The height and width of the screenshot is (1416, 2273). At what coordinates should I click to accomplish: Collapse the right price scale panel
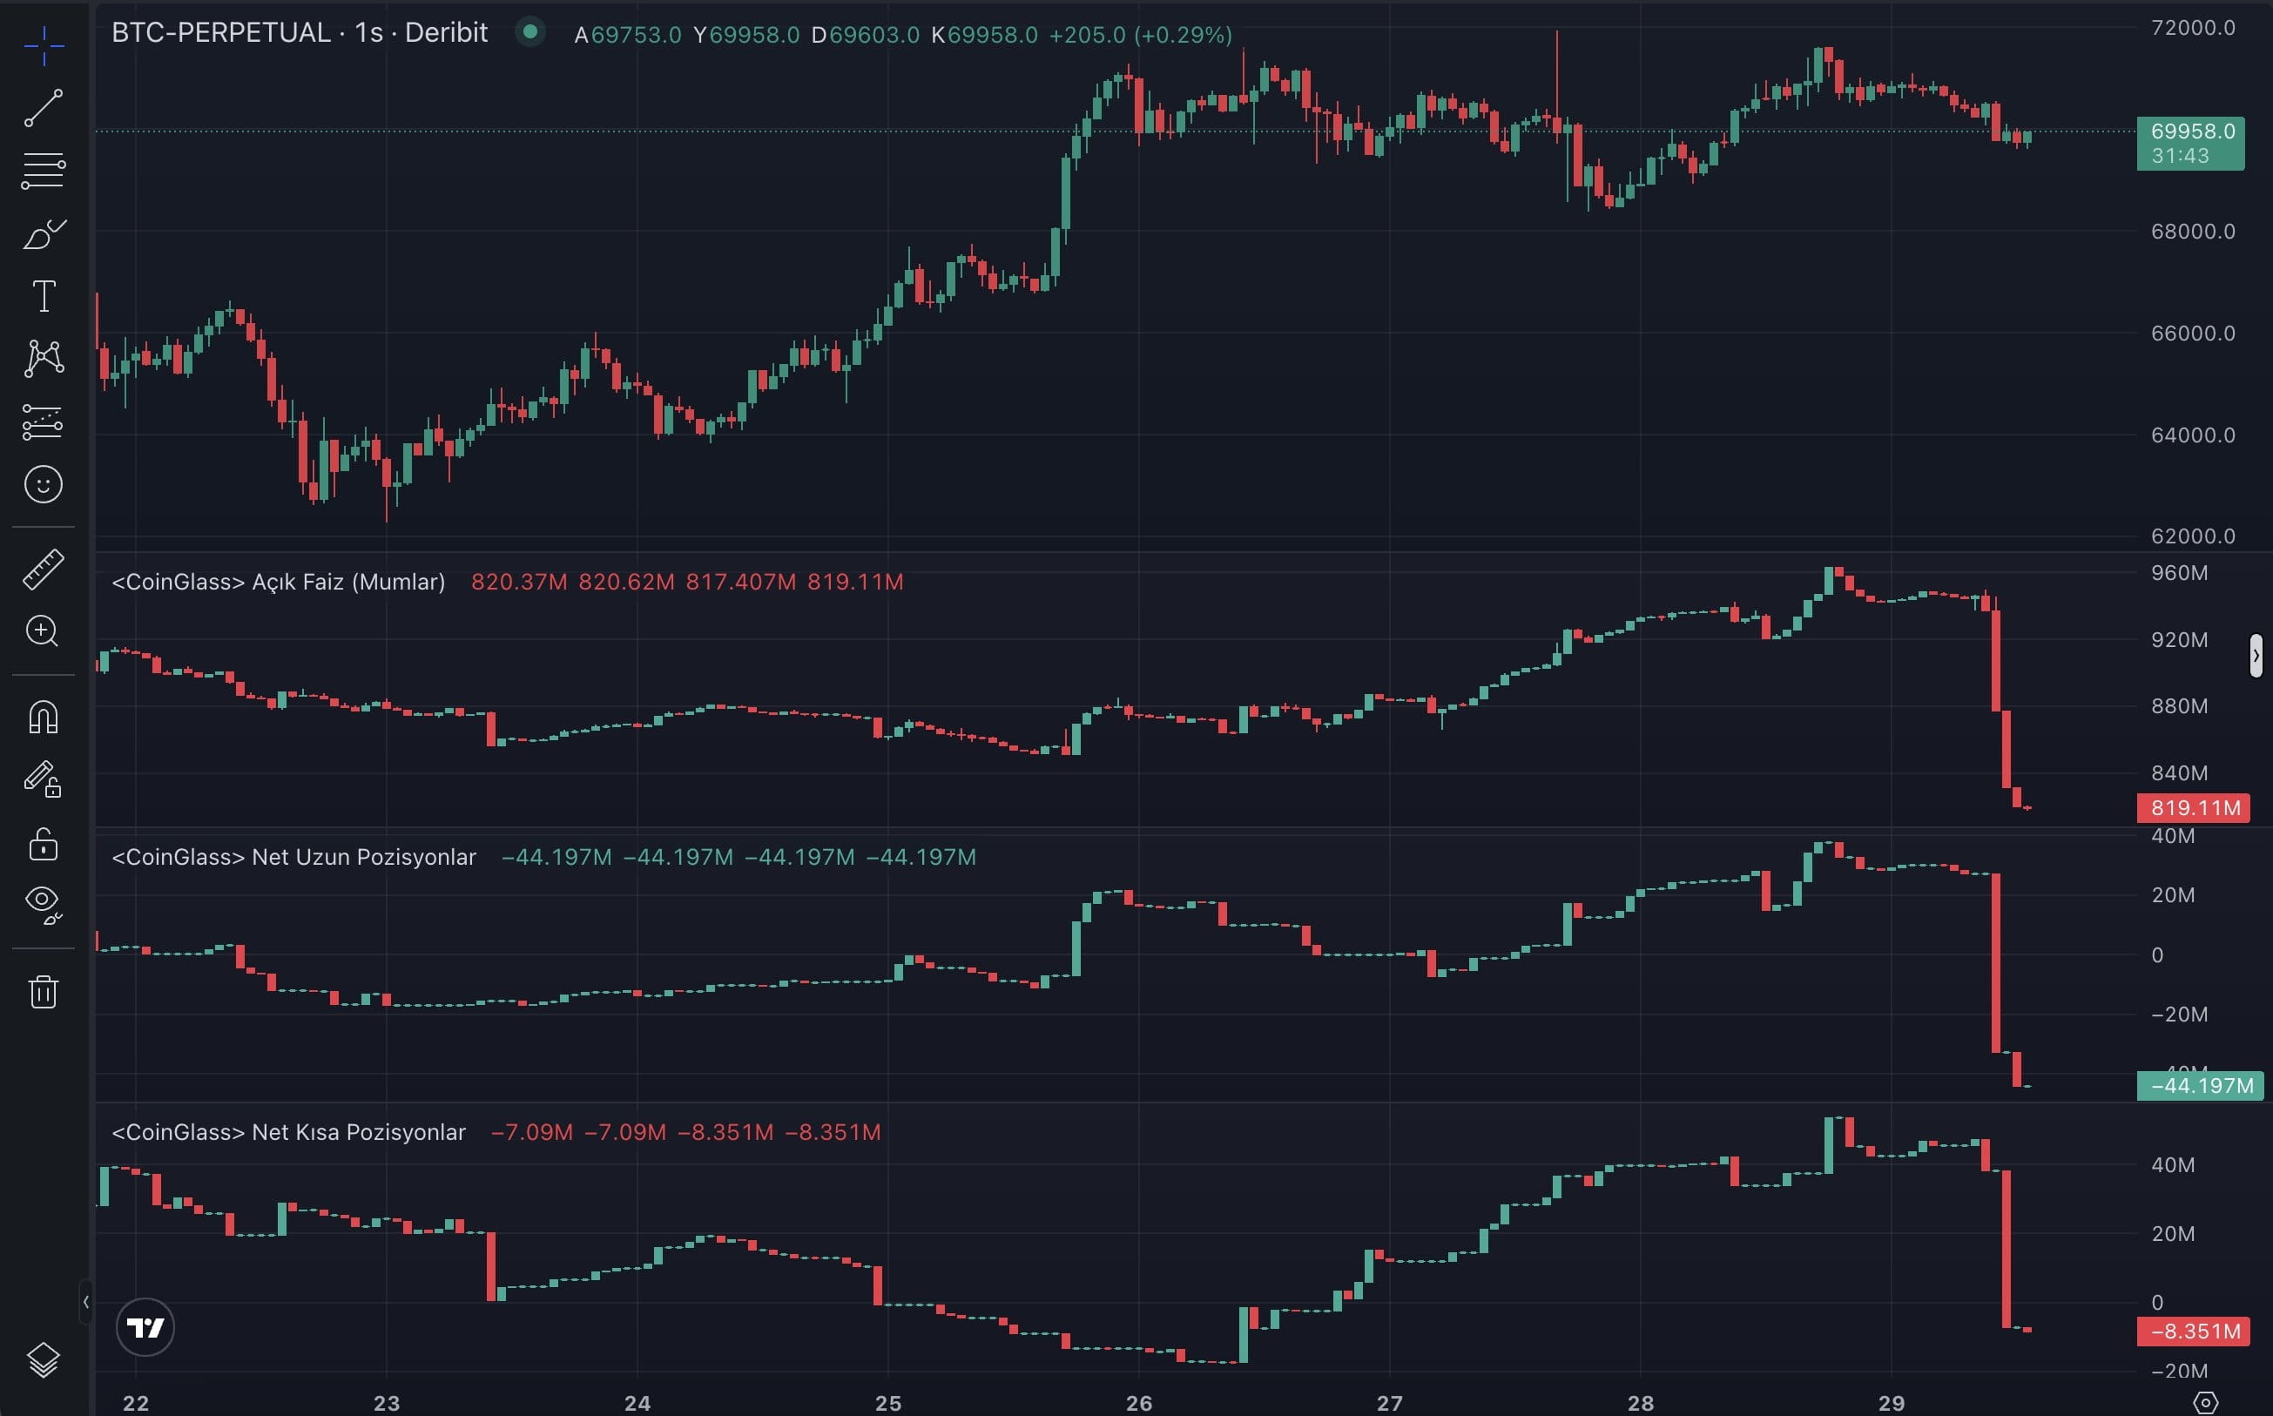2257,656
